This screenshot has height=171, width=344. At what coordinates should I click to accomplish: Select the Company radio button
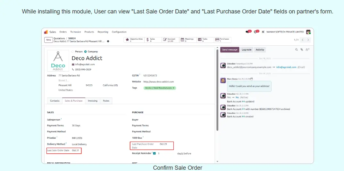86,51
